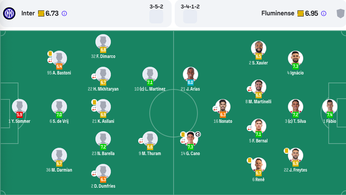Click the yellow card icon on Renê
This screenshot has width=346, height=195.
pos(249,160)
